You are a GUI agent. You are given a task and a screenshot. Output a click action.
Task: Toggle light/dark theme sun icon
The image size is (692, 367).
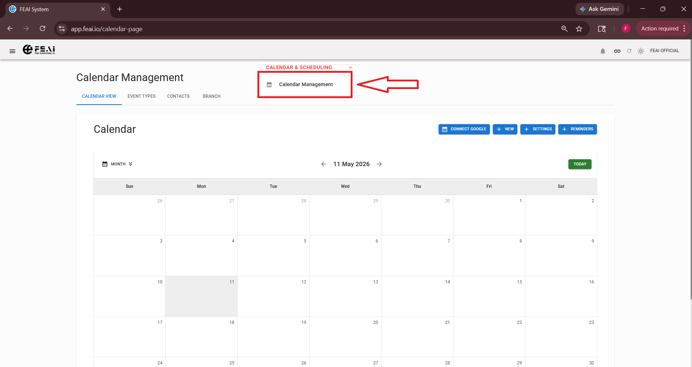(641, 51)
